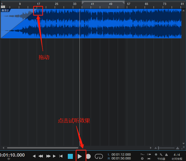Click the main time display 0:01:10.000
Viewport: 186px width, 161px height.
click(12, 155)
